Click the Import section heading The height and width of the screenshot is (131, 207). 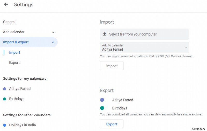(x=107, y=22)
